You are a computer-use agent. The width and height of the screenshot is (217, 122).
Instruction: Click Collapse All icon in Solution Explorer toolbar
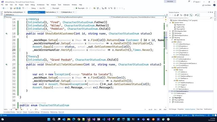(185, 15)
